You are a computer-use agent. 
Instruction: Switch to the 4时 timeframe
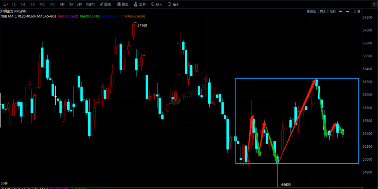(62, 4)
